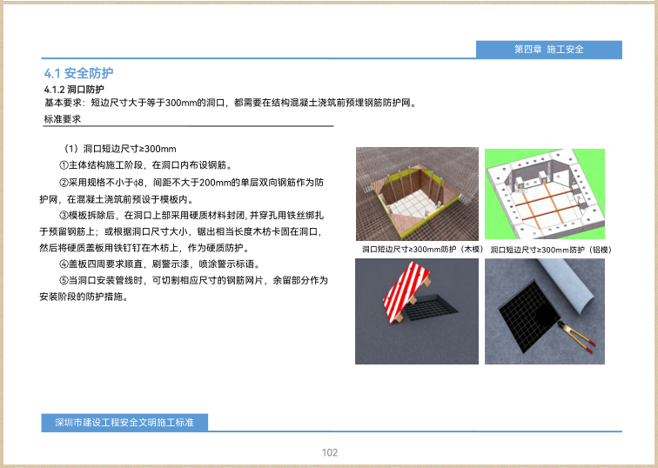Select the "防护（铝模）" image caption
This screenshot has width=658, height=468.
[550, 250]
